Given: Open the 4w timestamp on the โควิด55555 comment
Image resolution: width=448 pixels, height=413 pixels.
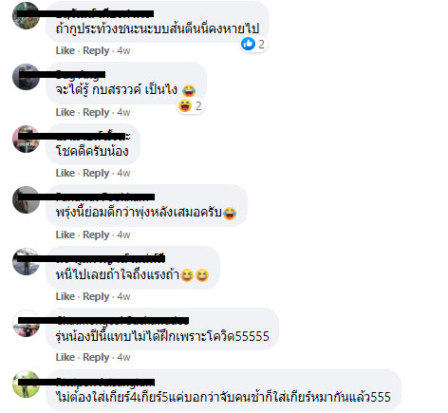Looking at the screenshot, I should [123, 357].
